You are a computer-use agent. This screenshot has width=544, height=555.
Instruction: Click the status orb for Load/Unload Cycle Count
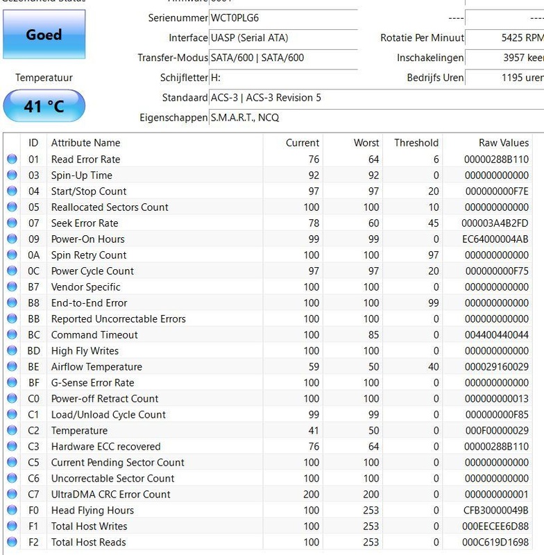[12, 414]
